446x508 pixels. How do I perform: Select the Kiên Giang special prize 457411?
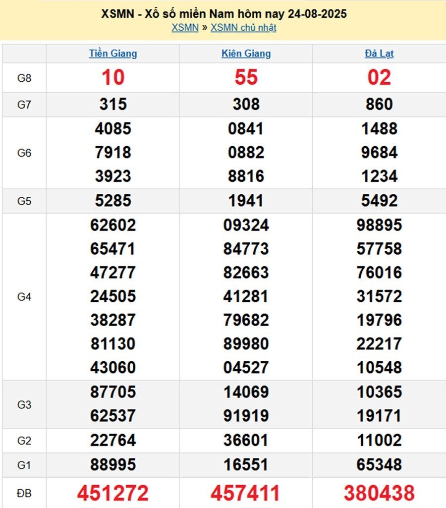[x=246, y=493]
